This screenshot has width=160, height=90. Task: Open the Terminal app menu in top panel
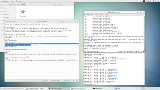[18, 1]
